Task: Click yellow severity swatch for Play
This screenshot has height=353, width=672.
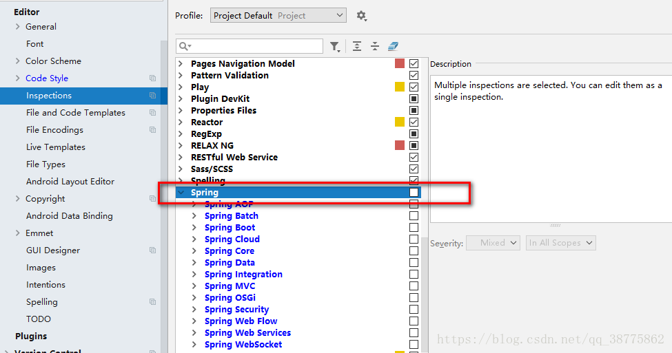Action: click(x=400, y=87)
